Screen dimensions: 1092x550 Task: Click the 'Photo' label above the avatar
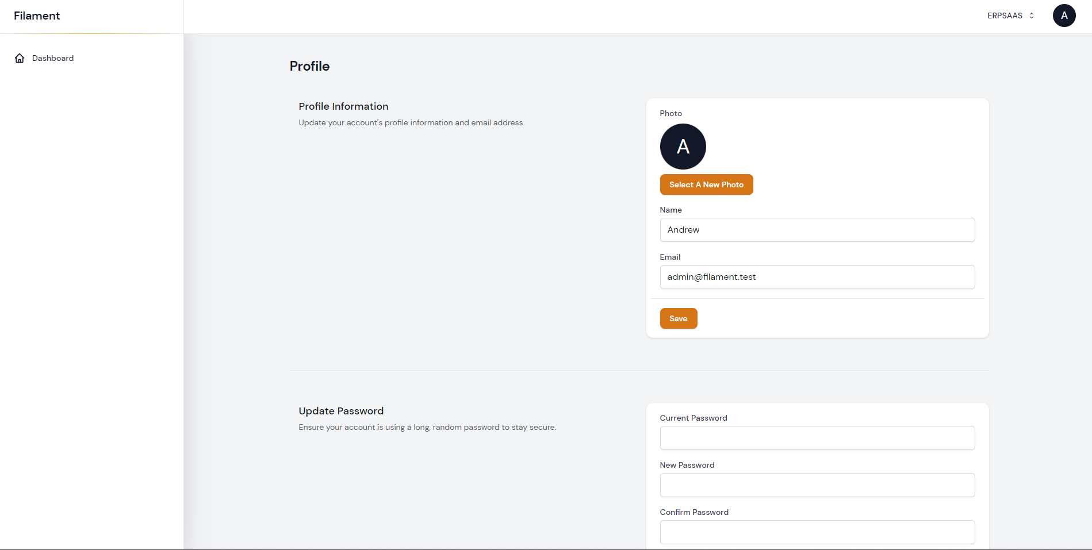(x=670, y=113)
